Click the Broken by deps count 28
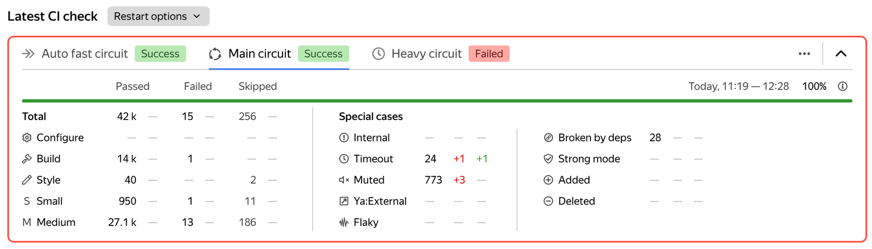 pyautogui.click(x=655, y=138)
